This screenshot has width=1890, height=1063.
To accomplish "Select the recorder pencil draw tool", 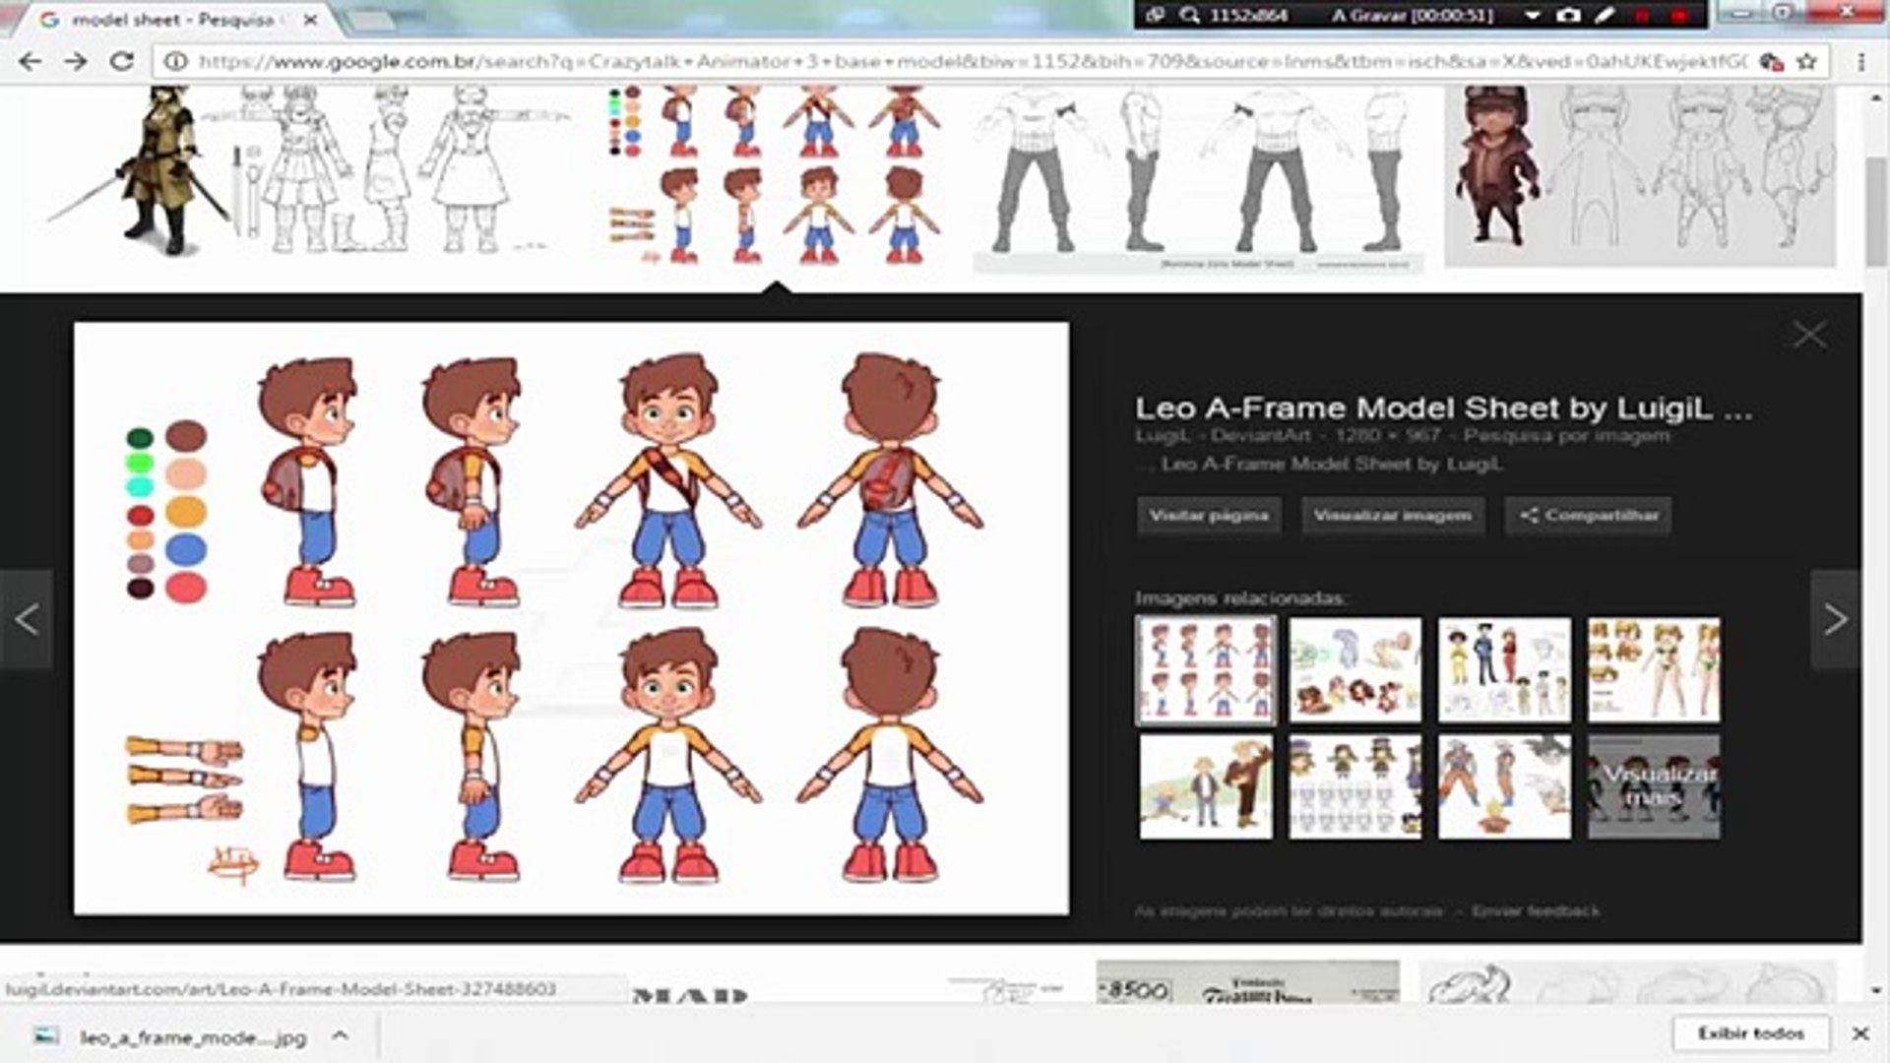I will click(x=1606, y=15).
